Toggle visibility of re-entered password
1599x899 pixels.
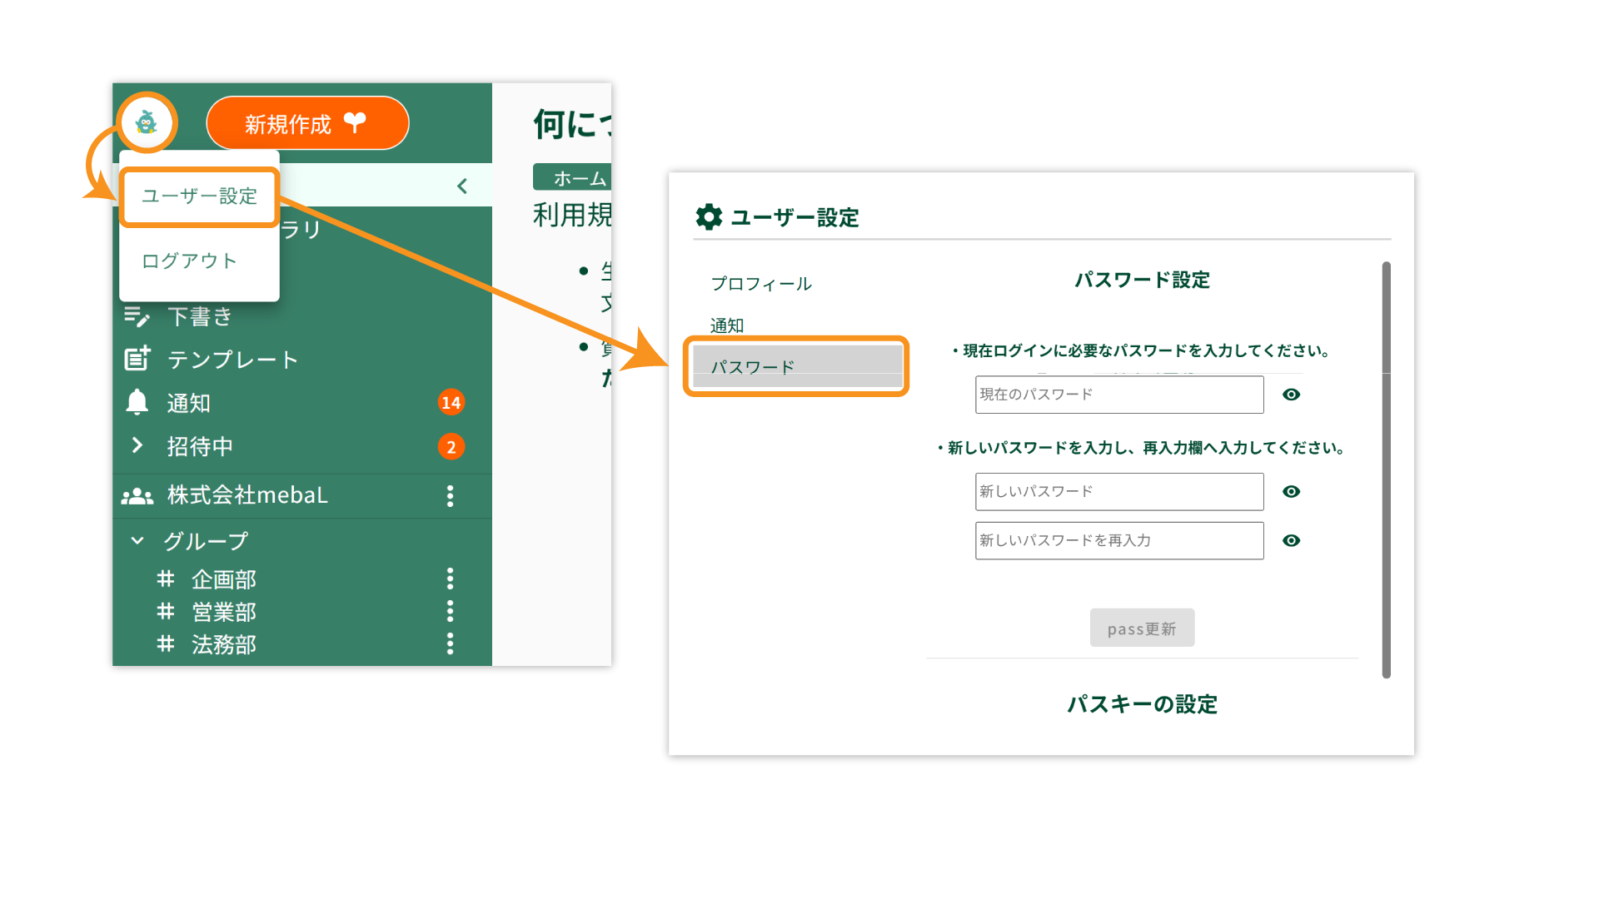pos(1291,541)
